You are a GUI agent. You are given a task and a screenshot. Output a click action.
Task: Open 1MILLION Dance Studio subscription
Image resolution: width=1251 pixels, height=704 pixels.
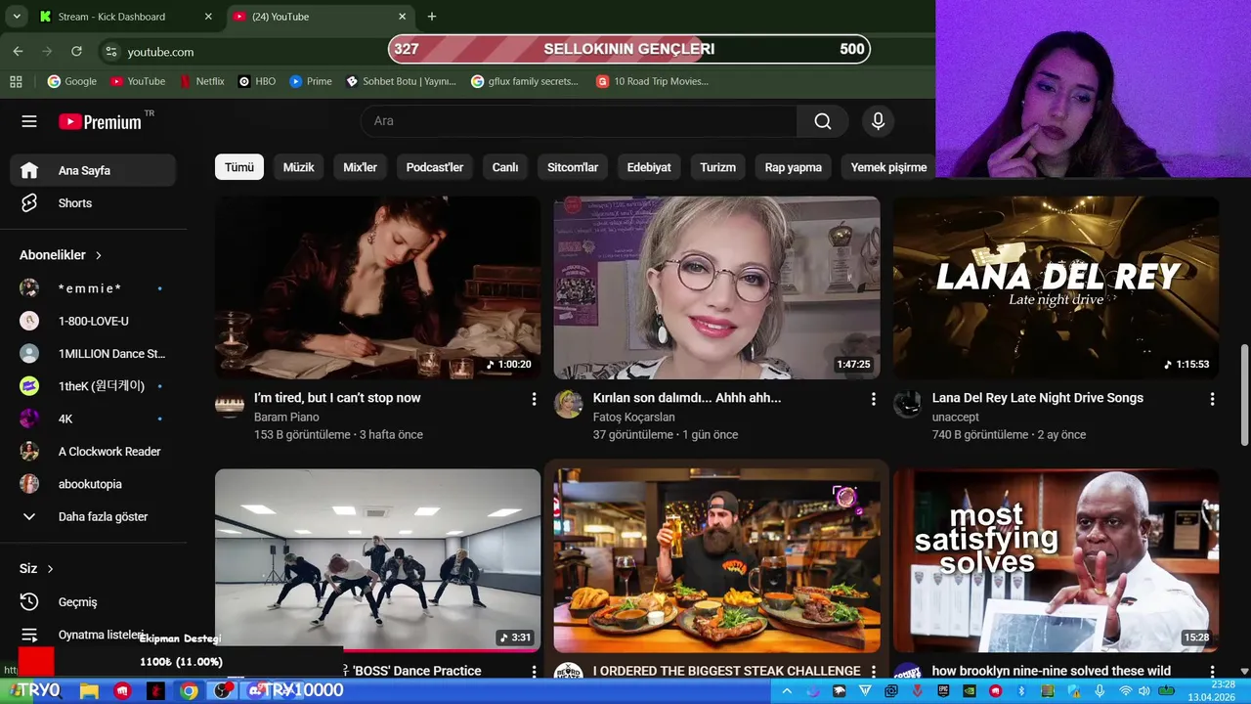click(94, 354)
